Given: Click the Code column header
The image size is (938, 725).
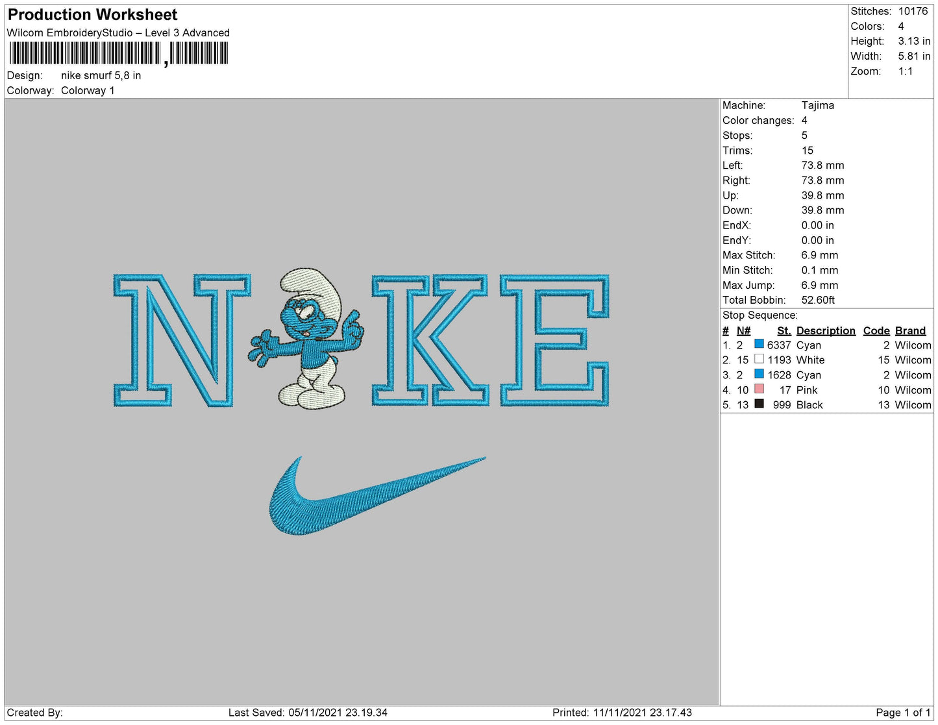Looking at the screenshot, I should pos(876,330).
